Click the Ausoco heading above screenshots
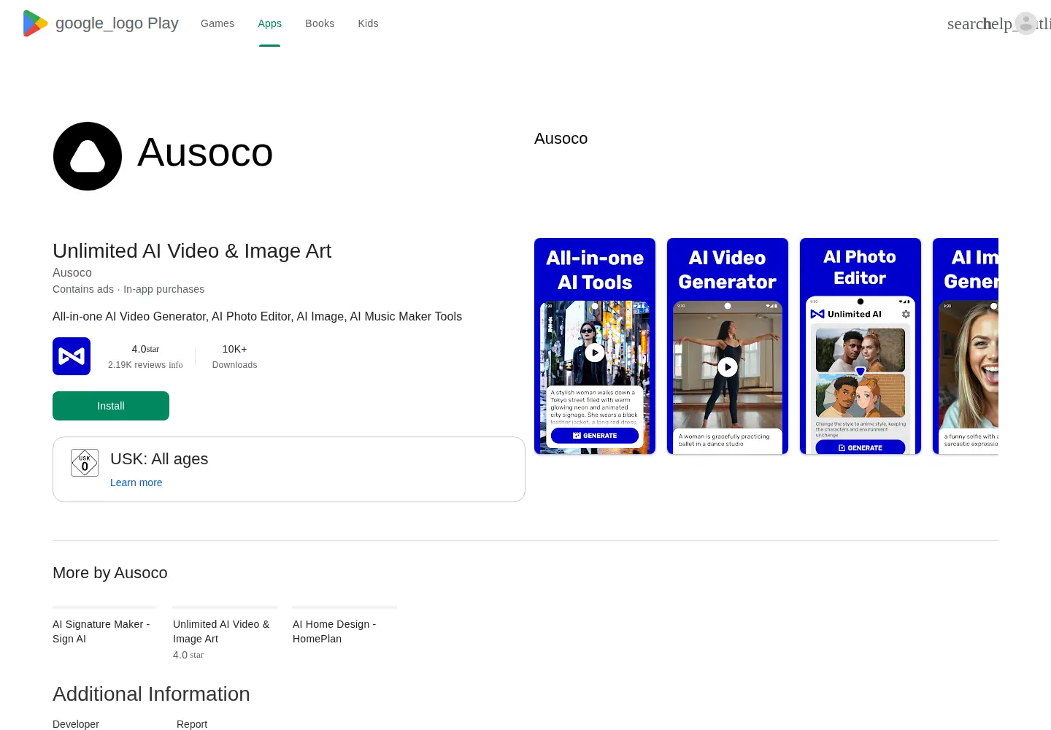The height and width of the screenshot is (730, 1051). tap(561, 139)
